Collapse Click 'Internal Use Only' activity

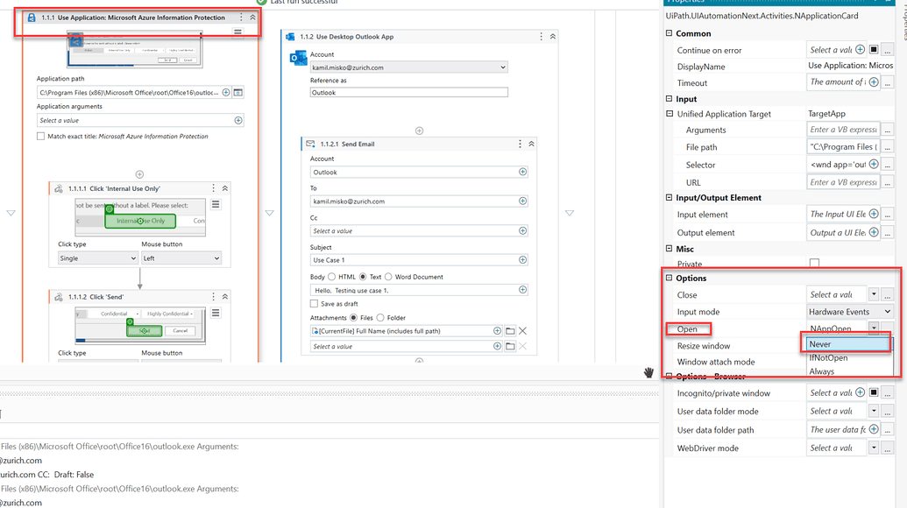tap(225, 188)
